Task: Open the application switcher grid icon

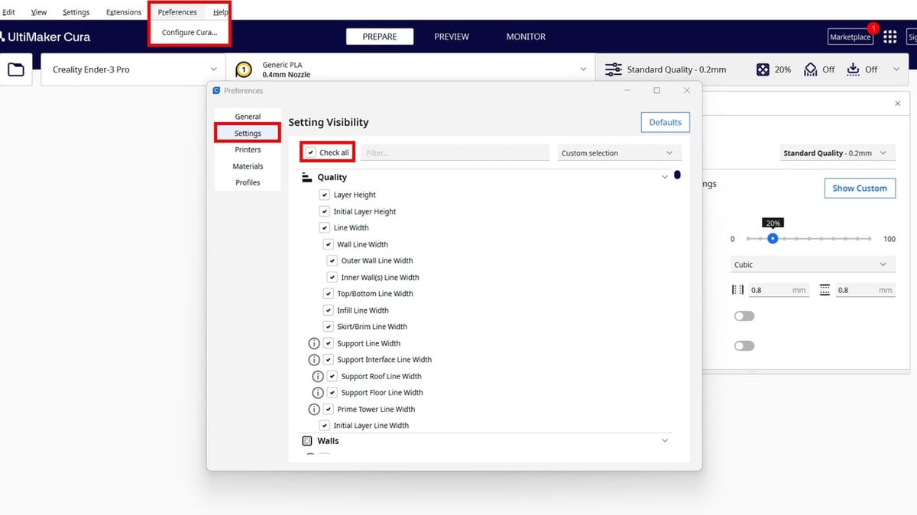Action: (x=889, y=37)
